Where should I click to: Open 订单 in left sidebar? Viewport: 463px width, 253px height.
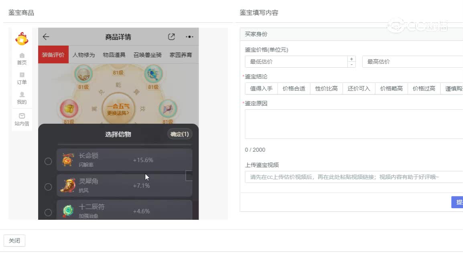pos(22,78)
